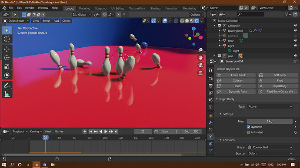The width and height of the screenshot is (300, 168).
Task: Toggle the Dynamic checkbox
Action: pos(248,127)
